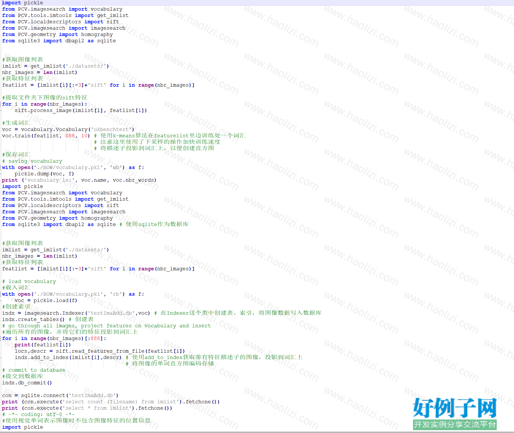Click the comment '#提取文件夹下图像的sift特征'
This screenshot has width=514, height=433.
point(45,98)
